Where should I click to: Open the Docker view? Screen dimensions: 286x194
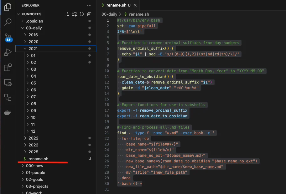click(x=8, y=113)
